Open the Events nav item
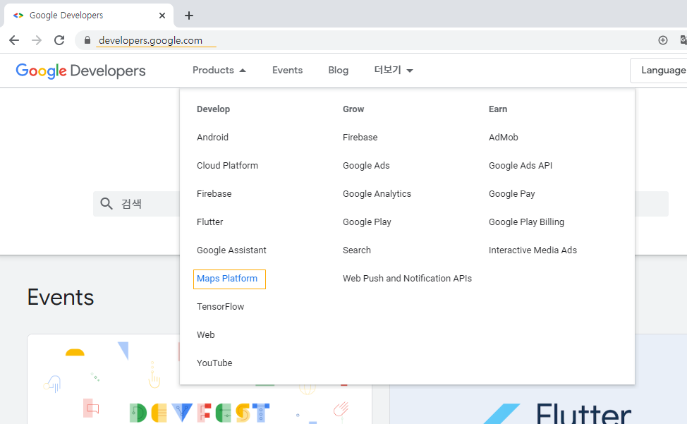Viewport: 687px width, 424px height. (287, 70)
